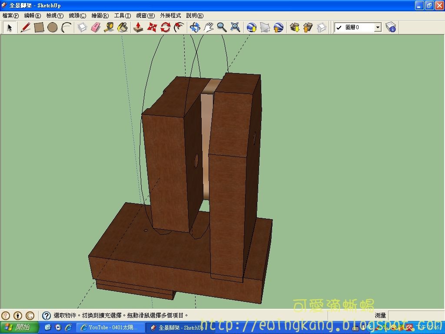Choose the Line pencil tool

coord(25,27)
